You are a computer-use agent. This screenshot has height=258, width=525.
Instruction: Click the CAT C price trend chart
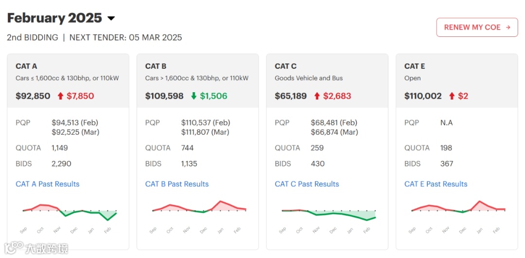pyautogui.click(x=329, y=213)
